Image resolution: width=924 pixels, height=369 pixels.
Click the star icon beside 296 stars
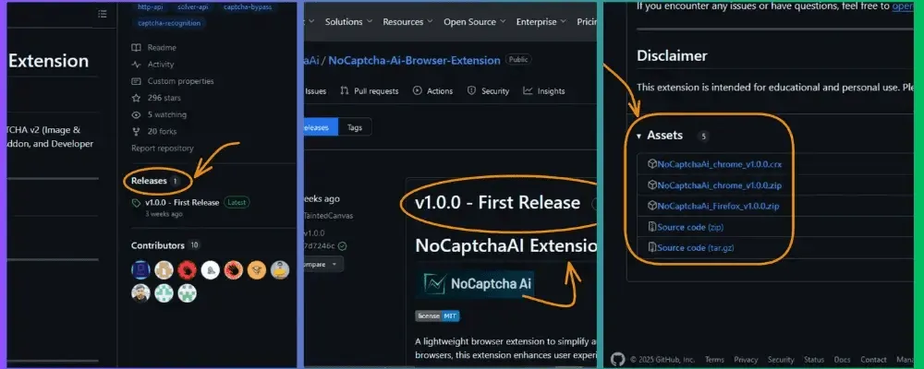[137, 98]
